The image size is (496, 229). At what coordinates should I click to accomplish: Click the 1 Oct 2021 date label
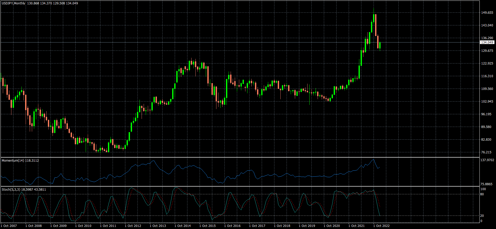pyautogui.click(x=357, y=226)
